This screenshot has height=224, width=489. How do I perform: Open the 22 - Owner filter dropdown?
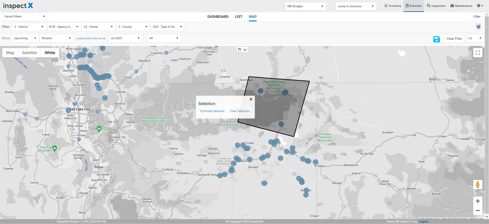tap(99, 27)
